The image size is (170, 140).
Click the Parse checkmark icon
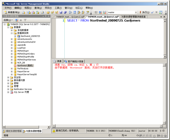coord(152,12)
